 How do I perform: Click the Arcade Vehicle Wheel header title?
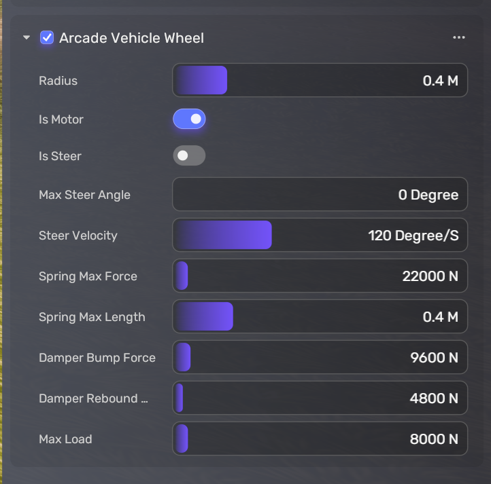tap(131, 38)
